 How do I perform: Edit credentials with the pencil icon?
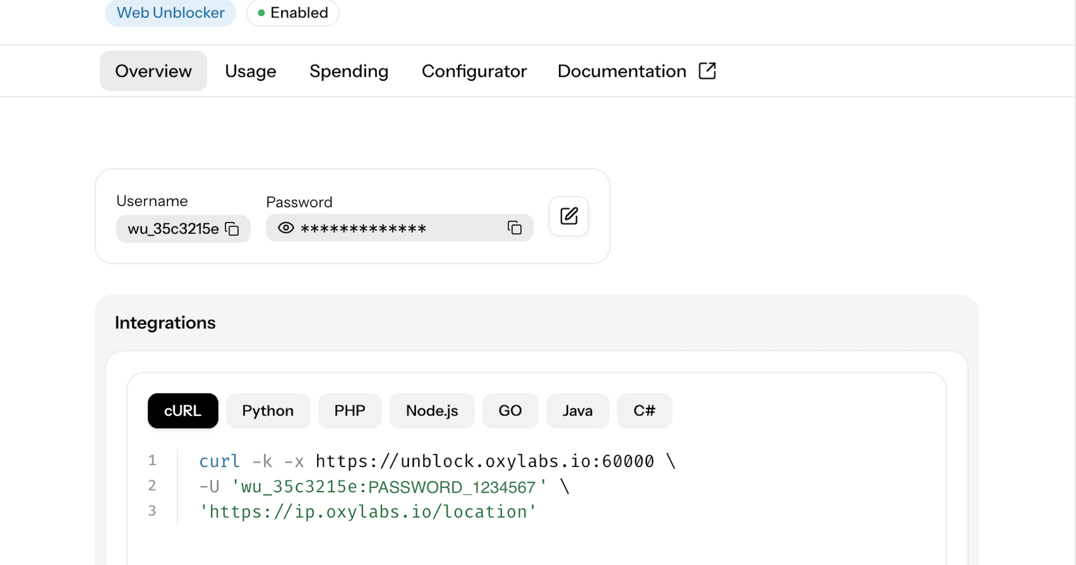[569, 216]
